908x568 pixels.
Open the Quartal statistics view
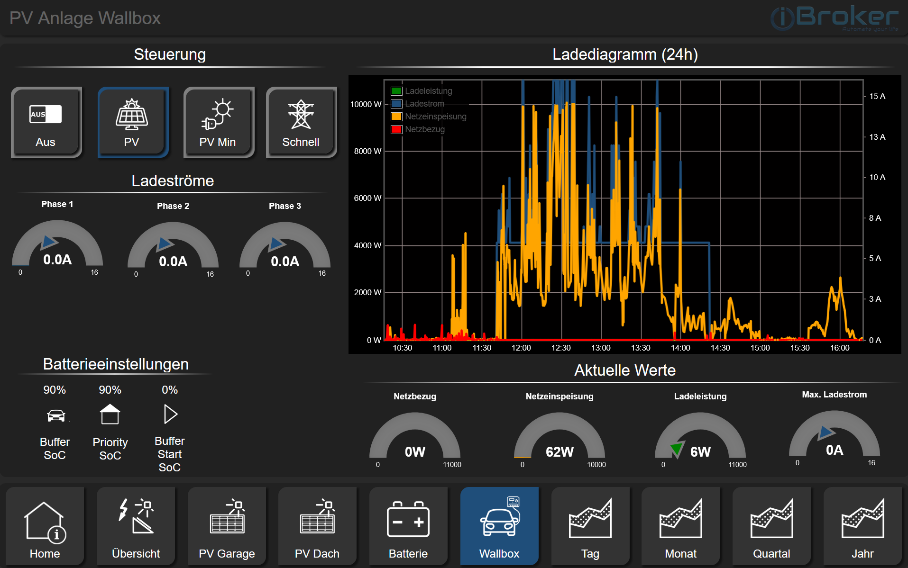[772, 526]
